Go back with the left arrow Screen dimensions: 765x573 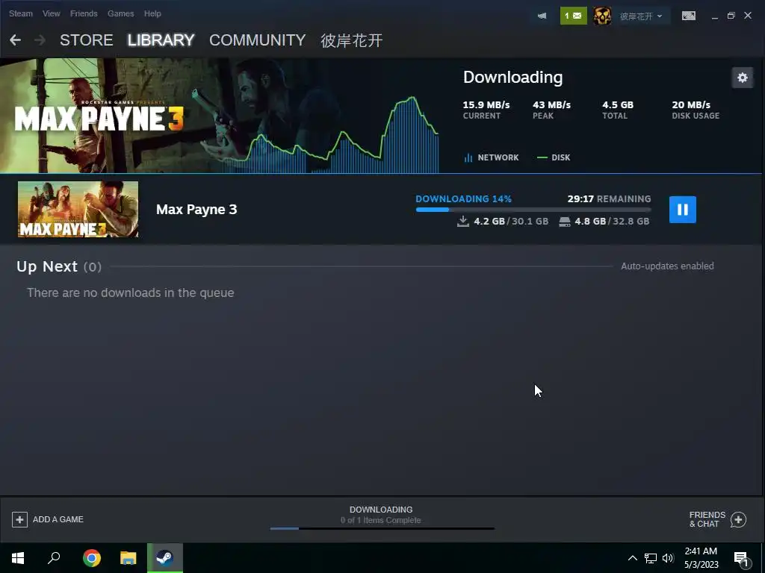pos(15,40)
